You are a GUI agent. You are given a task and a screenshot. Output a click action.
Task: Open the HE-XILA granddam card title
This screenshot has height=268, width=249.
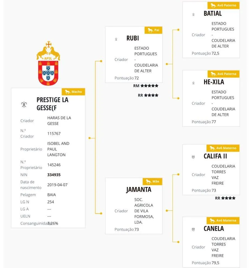214,82
